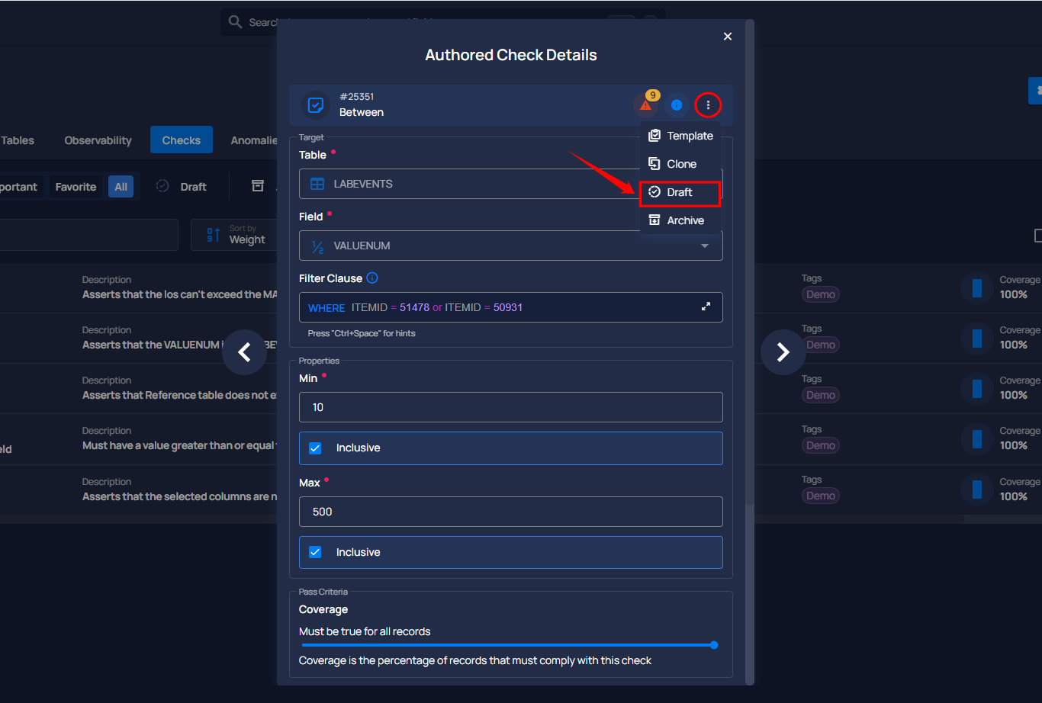The image size is (1042, 703).
Task: Click the Filter Clause WHERE input
Action: [x=511, y=307]
